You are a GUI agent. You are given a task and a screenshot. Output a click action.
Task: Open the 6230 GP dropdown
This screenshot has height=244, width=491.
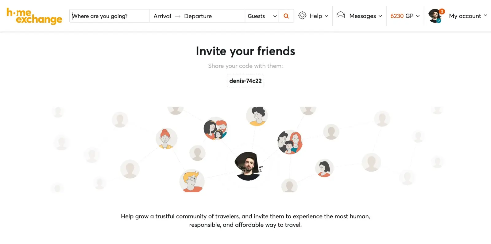coord(405,16)
